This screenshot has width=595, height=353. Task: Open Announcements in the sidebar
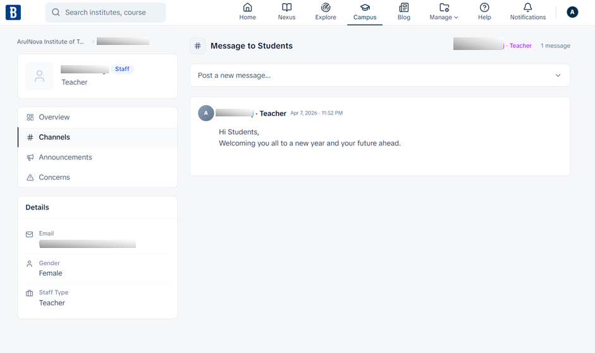coord(65,158)
